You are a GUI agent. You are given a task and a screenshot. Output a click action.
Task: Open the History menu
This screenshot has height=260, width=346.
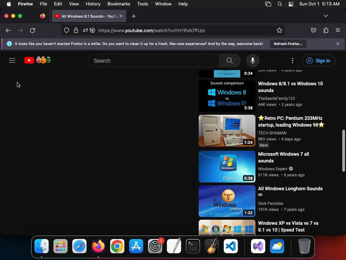tap(93, 4)
